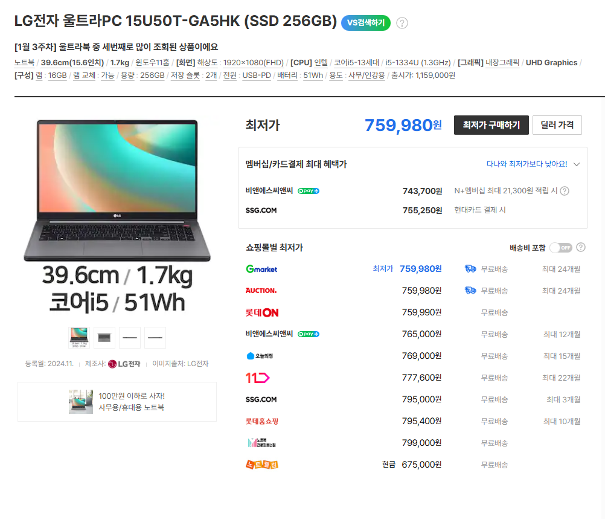
Task: Open the Gmarket seller logo
Action: click(x=261, y=269)
